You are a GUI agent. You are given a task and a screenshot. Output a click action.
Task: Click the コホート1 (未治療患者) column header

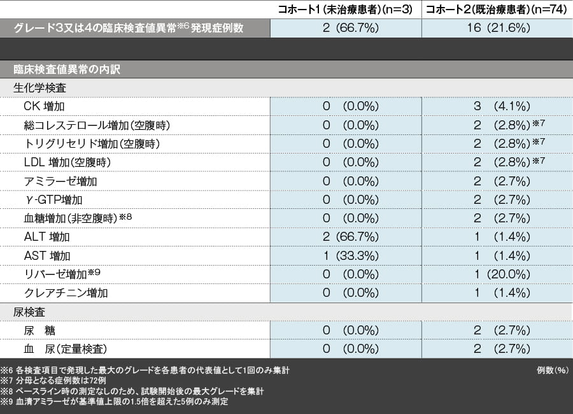click(346, 10)
